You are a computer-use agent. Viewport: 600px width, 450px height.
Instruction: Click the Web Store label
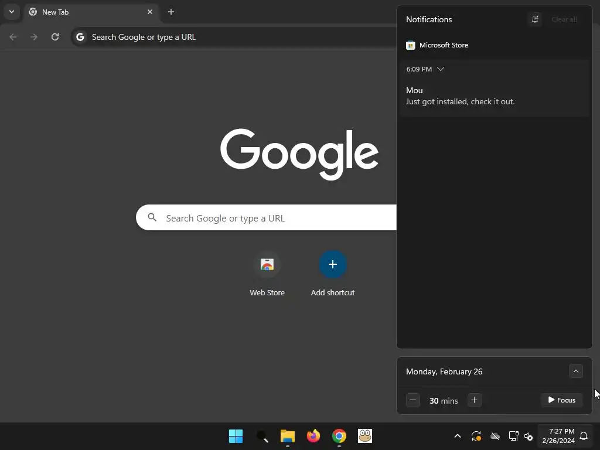[x=267, y=293]
